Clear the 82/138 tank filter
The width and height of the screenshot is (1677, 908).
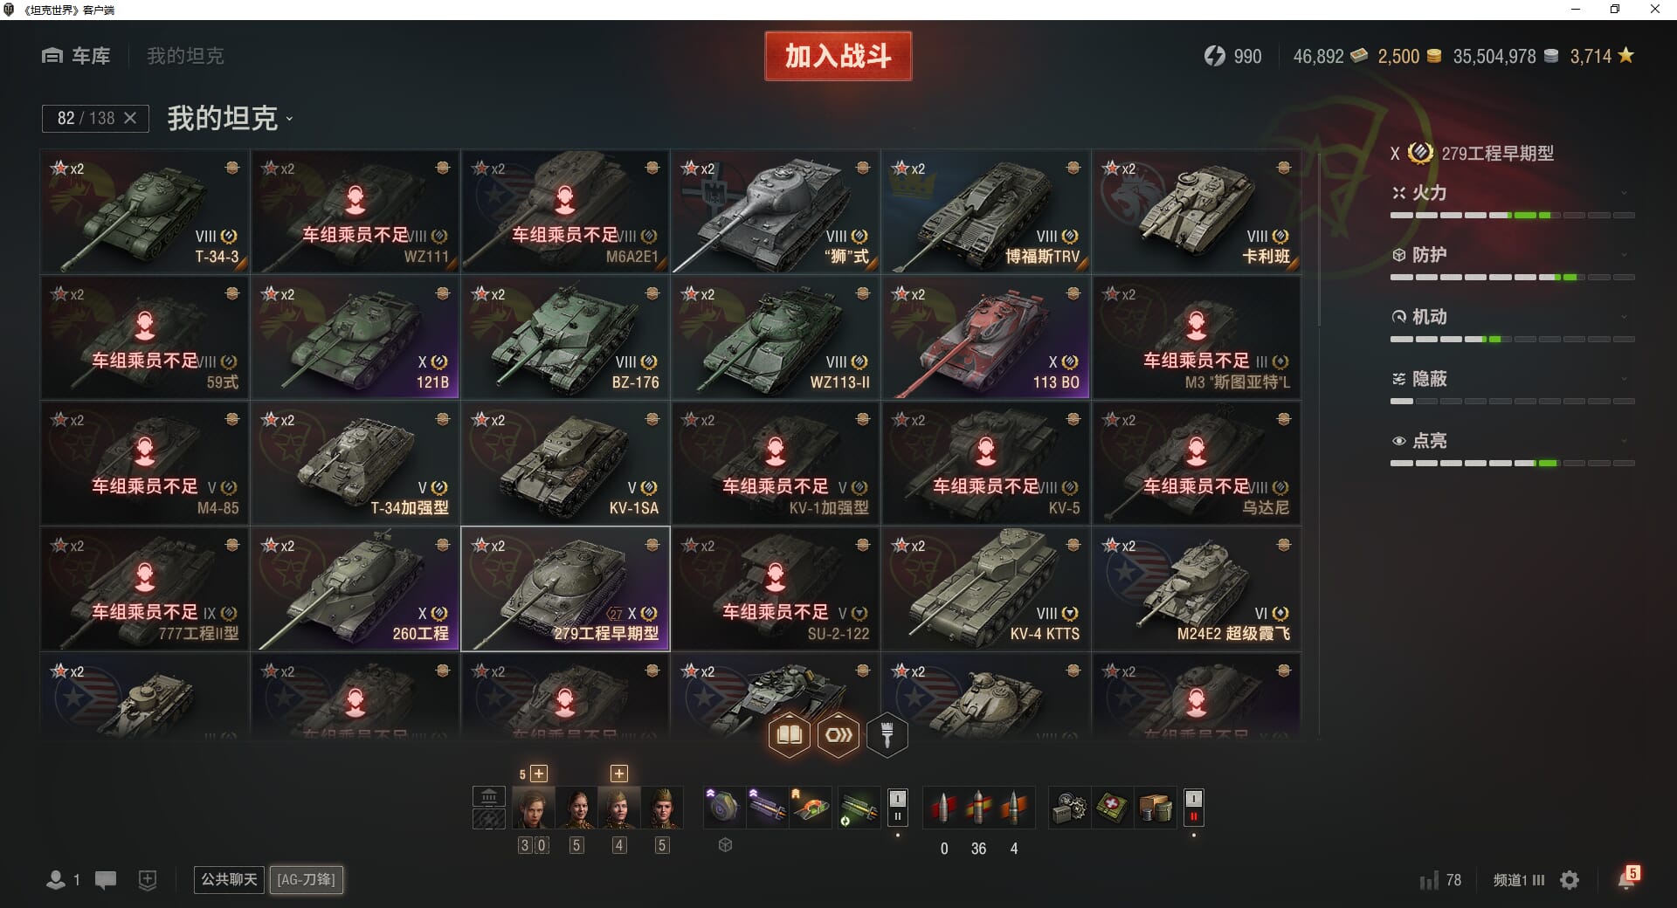pyautogui.click(x=130, y=118)
